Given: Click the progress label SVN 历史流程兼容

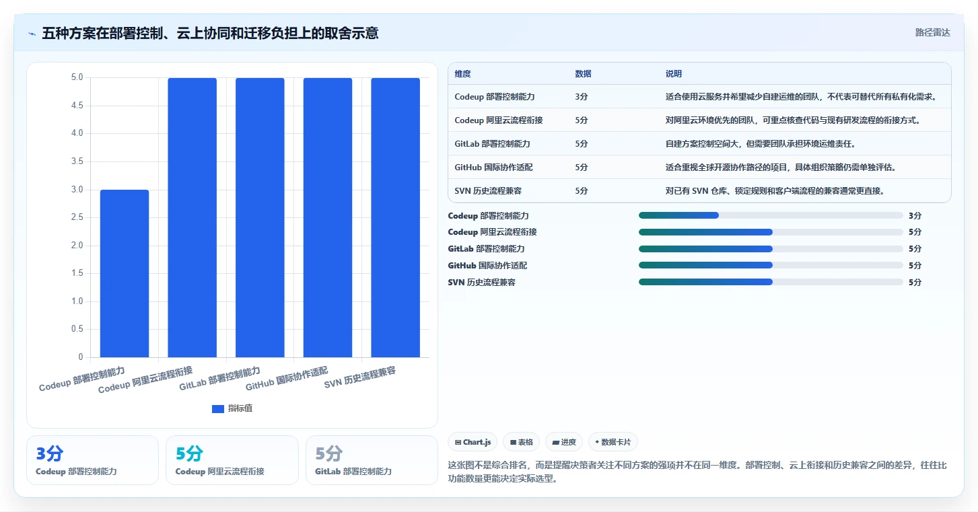Looking at the screenshot, I should (481, 283).
